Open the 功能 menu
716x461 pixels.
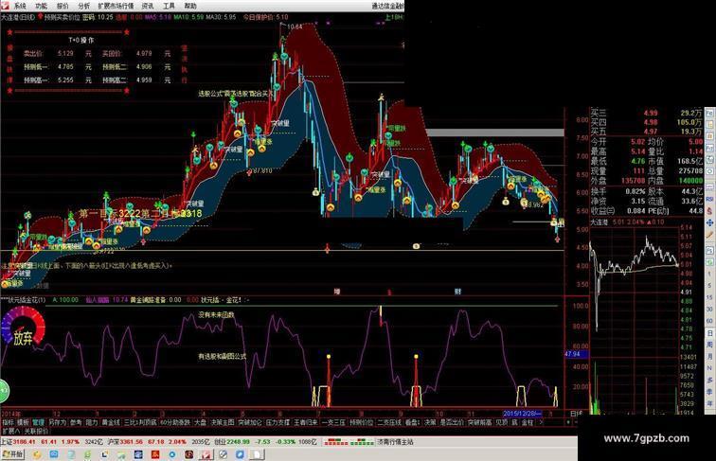[41, 6]
